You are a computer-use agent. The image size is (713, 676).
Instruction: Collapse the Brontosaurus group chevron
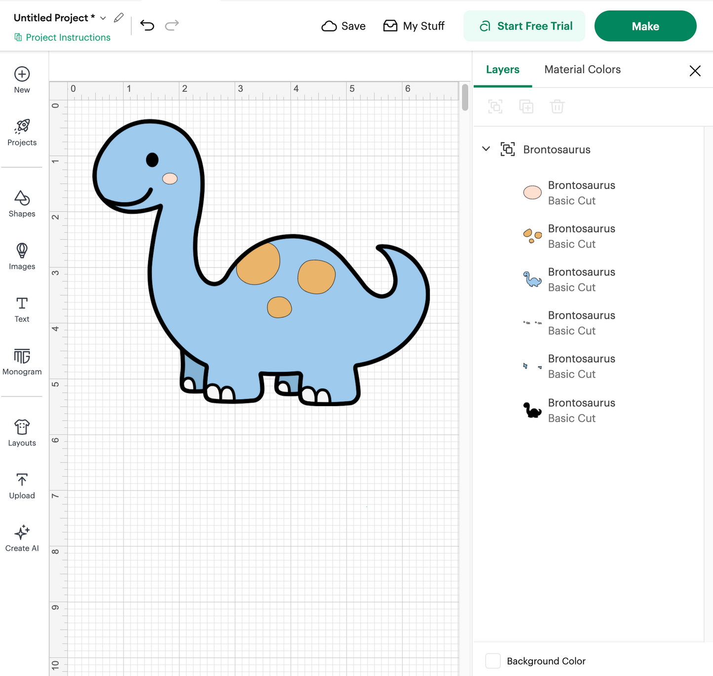tap(486, 149)
